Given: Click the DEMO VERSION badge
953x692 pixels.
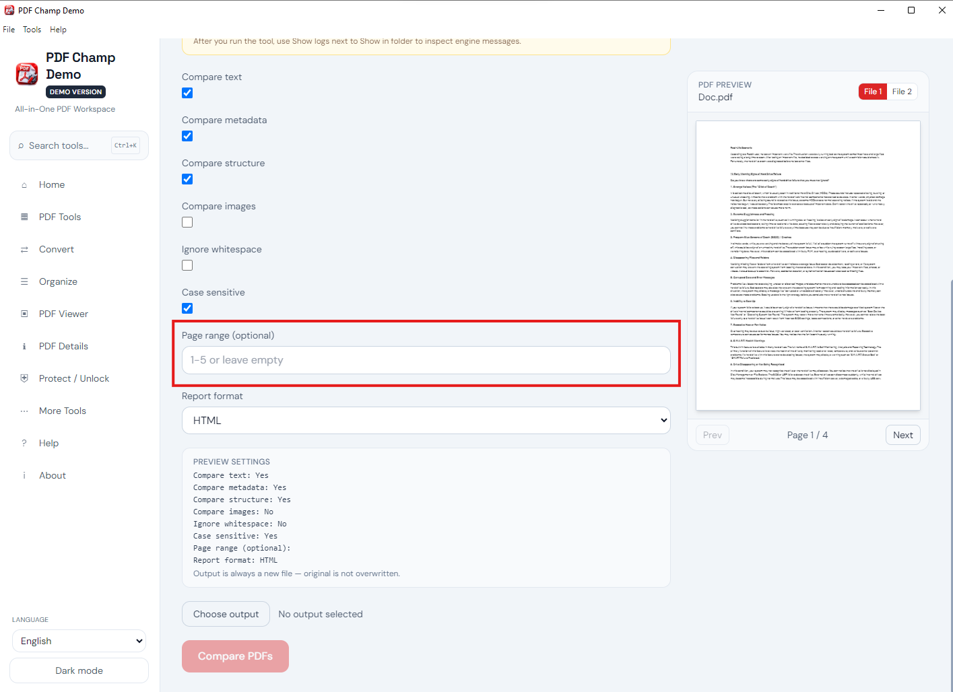Looking at the screenshot, I should tap(76, 92).
